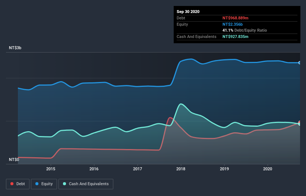Select the NT$968.889m debt value
Image resolution: width=306 pixels, height=196 pixels.
(235, 18)
